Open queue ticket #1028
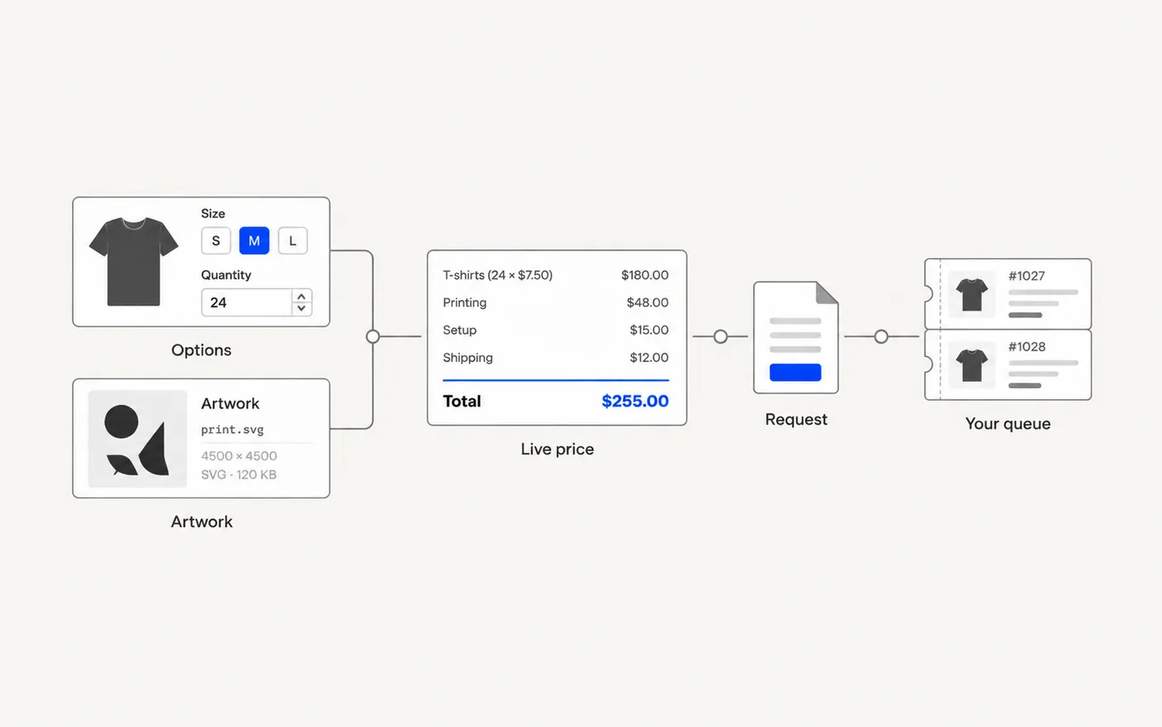The width and height of the screenshot is (1162, 727). pos(1008,365)
